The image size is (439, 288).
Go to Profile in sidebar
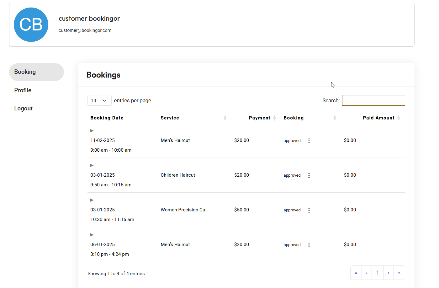coord(23,90)
